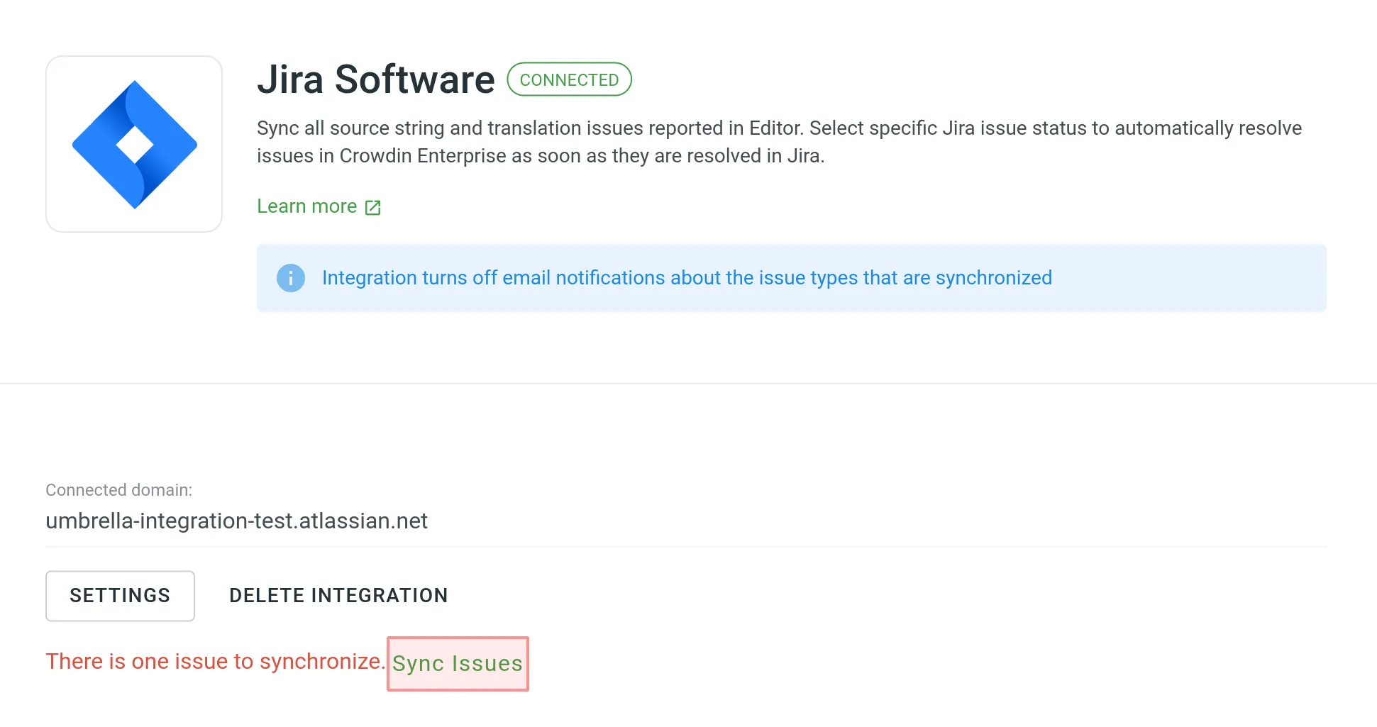Click the email notifications info banner message
The width and height of the screenshot is (1377, 727).
(686, 278)
